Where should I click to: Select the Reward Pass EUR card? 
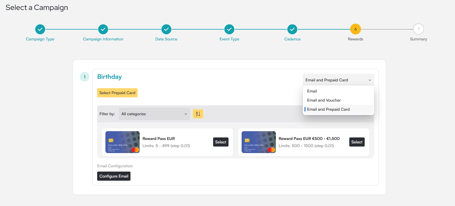tap(221, 142)
